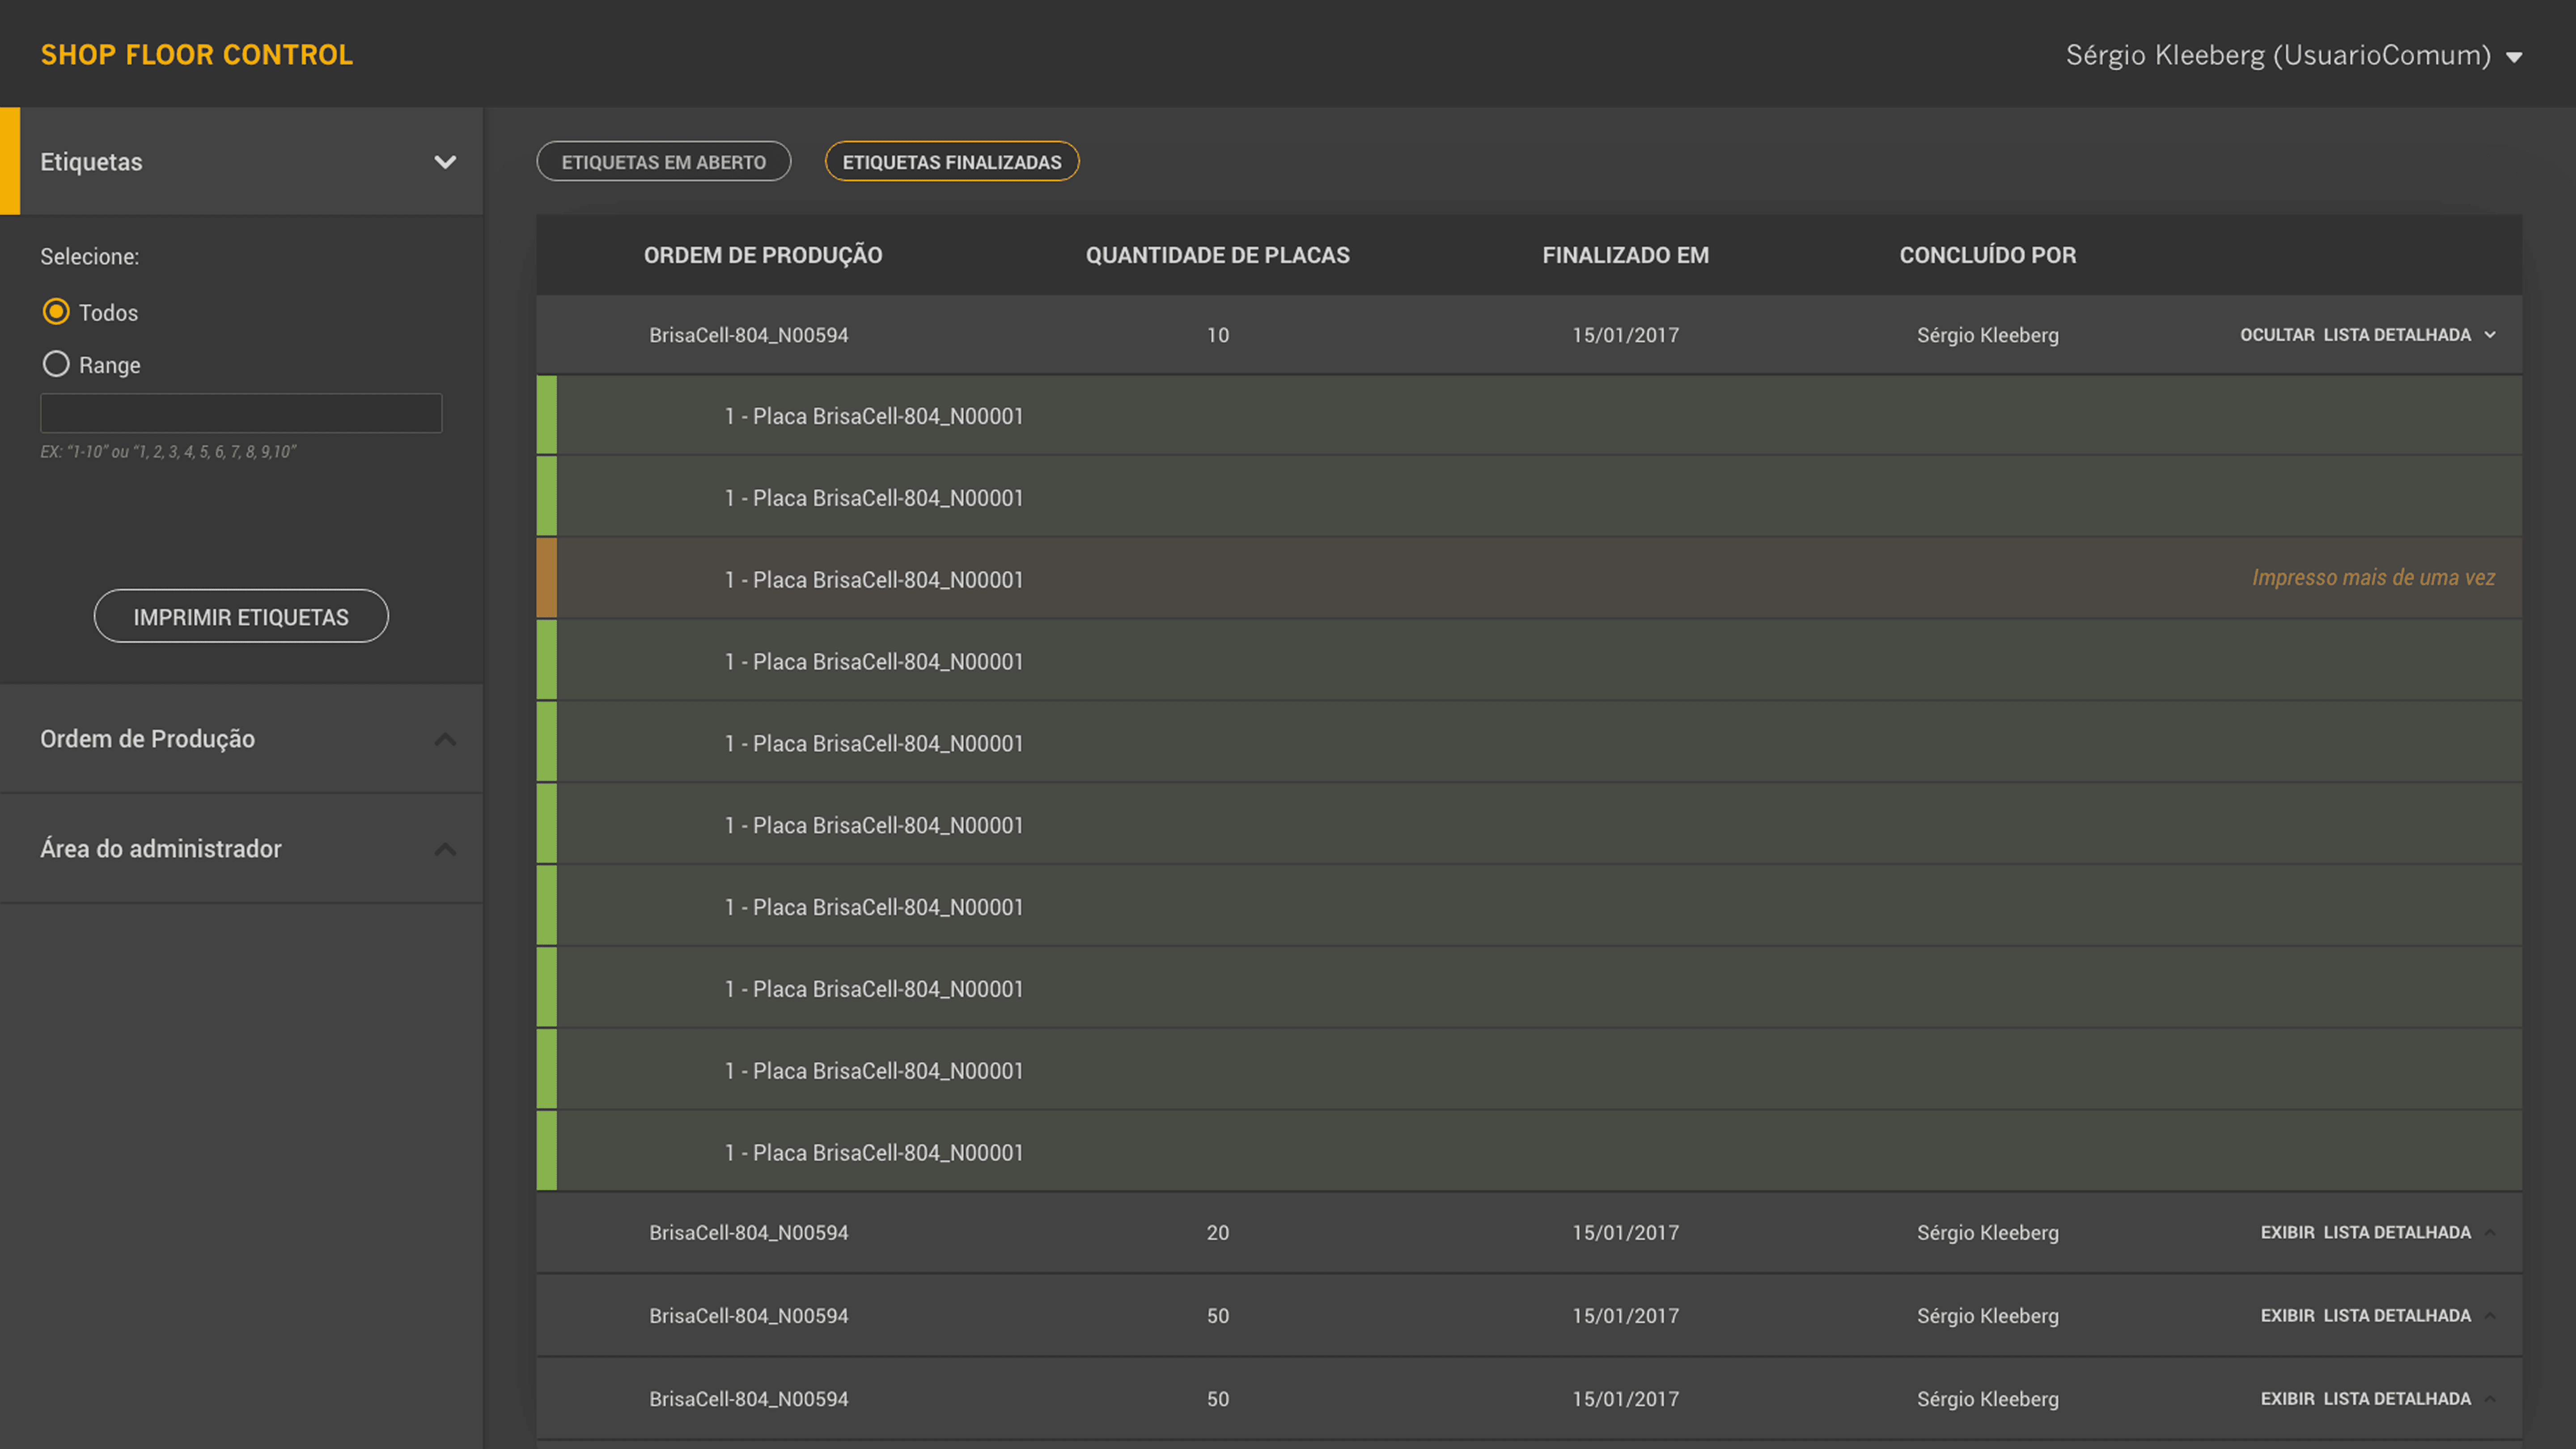Sort by Quantidade de Placas column header
The width and height of the screenshot is (2576, 1449).
coord(1217,255)
